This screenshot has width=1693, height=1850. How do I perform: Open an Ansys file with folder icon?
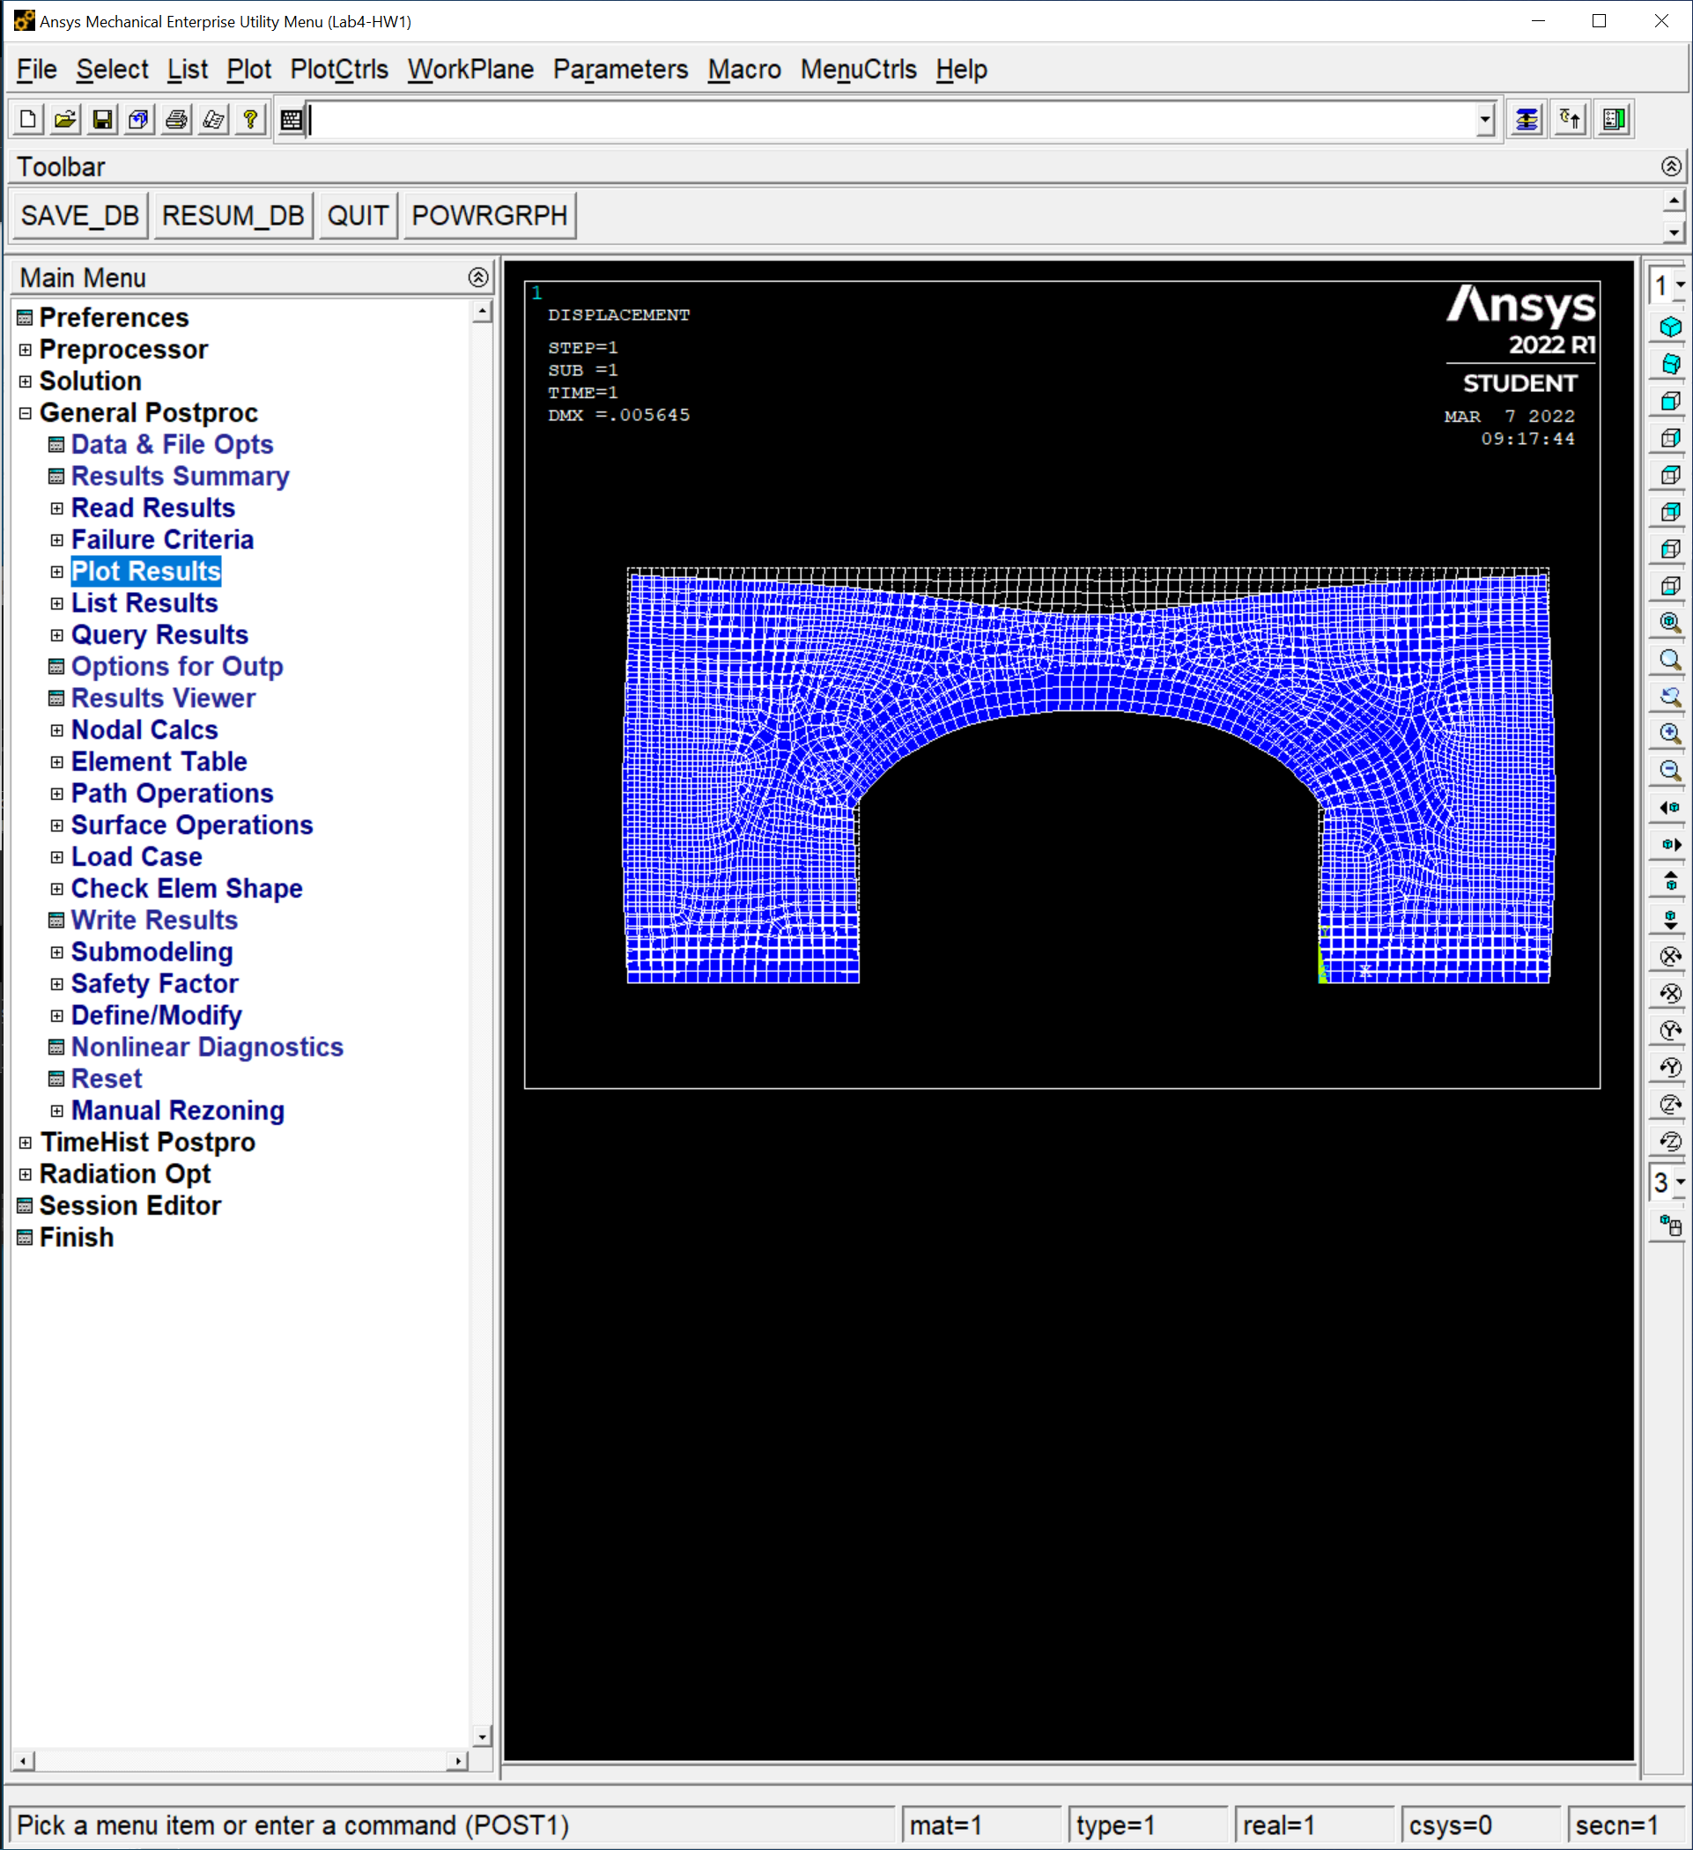pyautogui.click(x=65, y=120)
